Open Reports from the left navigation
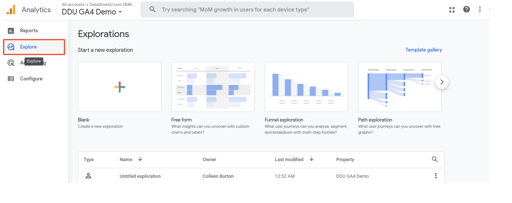Viewport: 512px width, 203px height. pyautogui.click(x=29, y=31)
